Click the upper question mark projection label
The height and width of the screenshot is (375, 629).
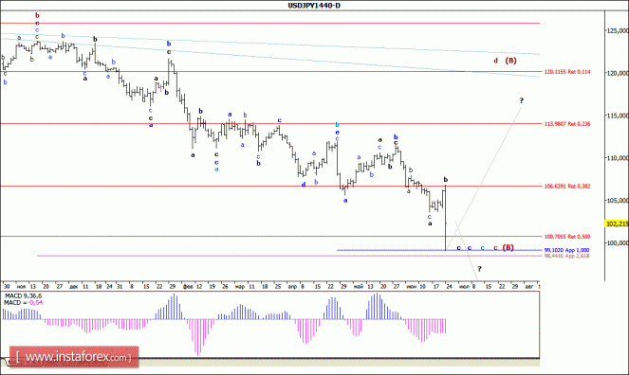[x=522, y=100]
